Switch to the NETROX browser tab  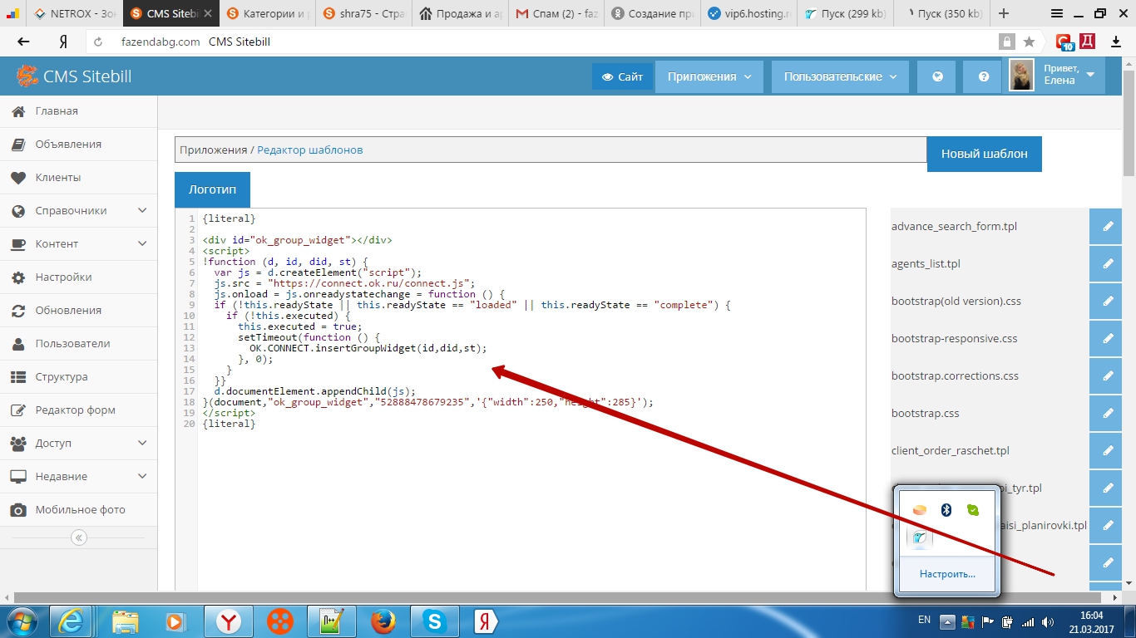tap(73, 14)
